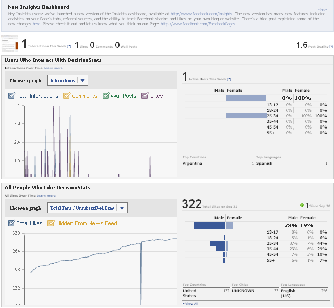This screenshot has width=334, height=308.
Task: Click help [?] next to Interactions This Week
Action: pyautogui.click(x=68, y=46)
